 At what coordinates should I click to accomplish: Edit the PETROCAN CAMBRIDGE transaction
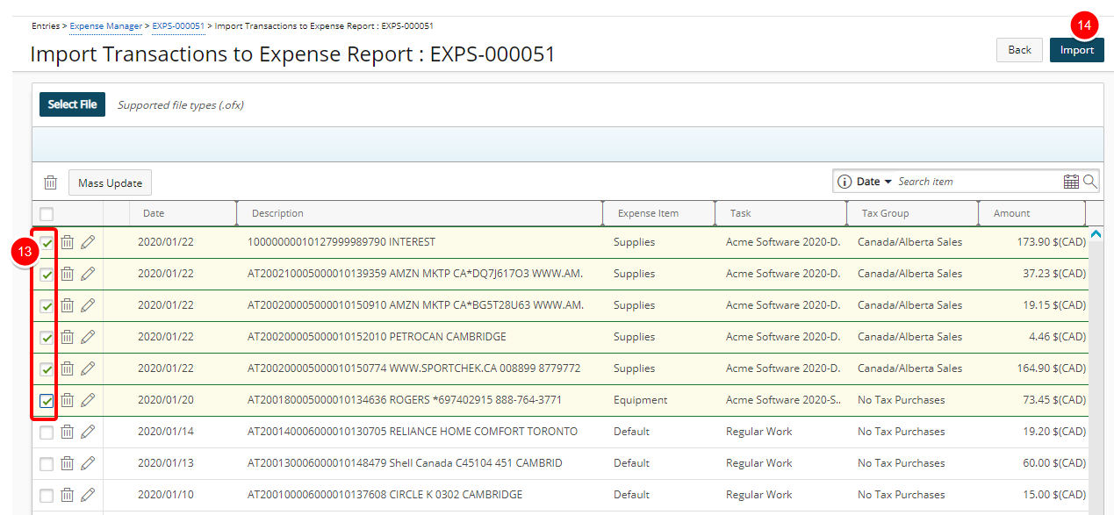point(88,337)
